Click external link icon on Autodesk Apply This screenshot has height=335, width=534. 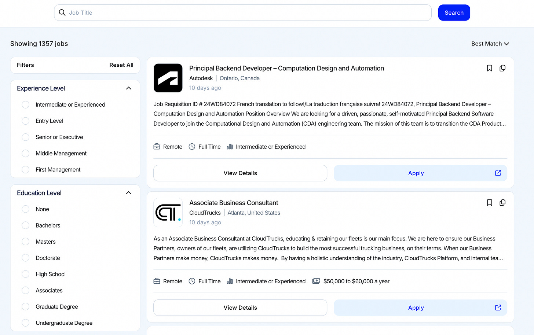pyautogui.click(x=498, y=173)
